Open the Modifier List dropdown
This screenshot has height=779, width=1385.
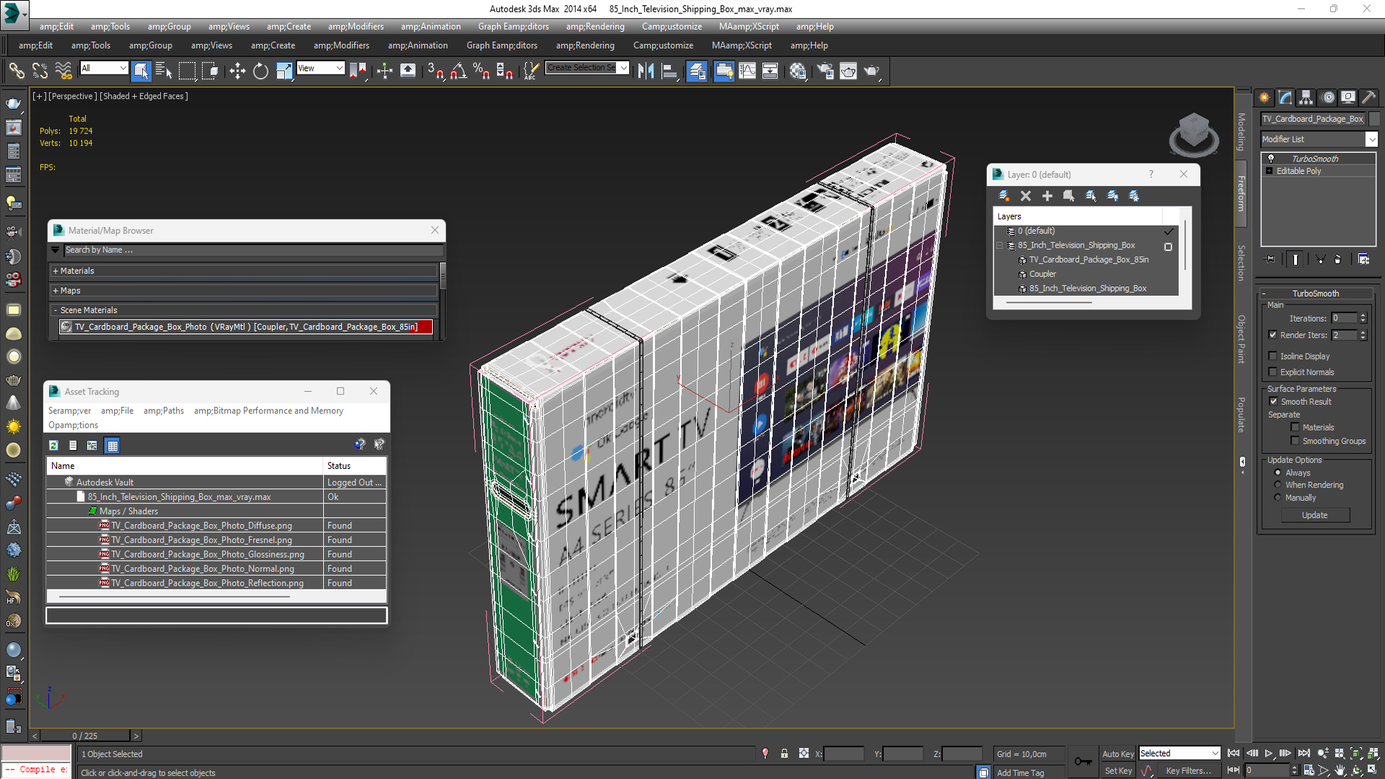1319,139
